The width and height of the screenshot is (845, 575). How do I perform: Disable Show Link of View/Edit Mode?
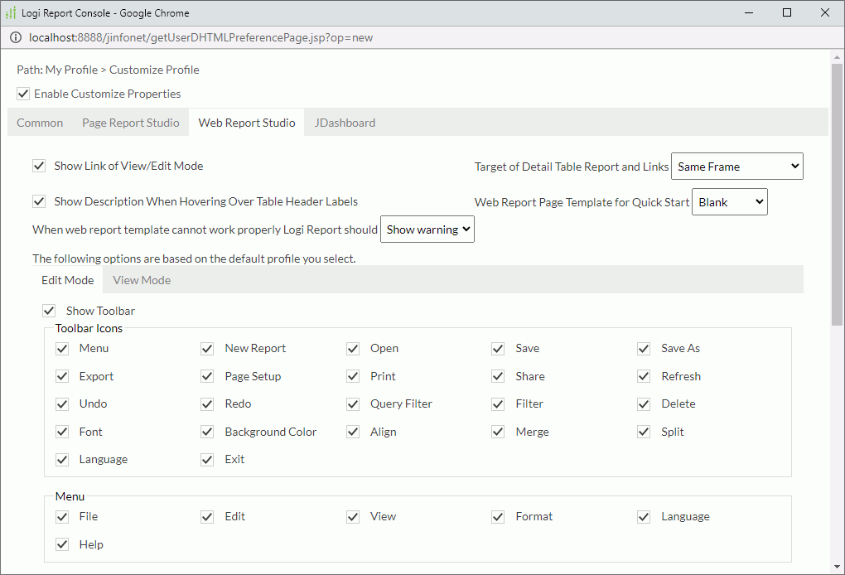pos(39,166)
